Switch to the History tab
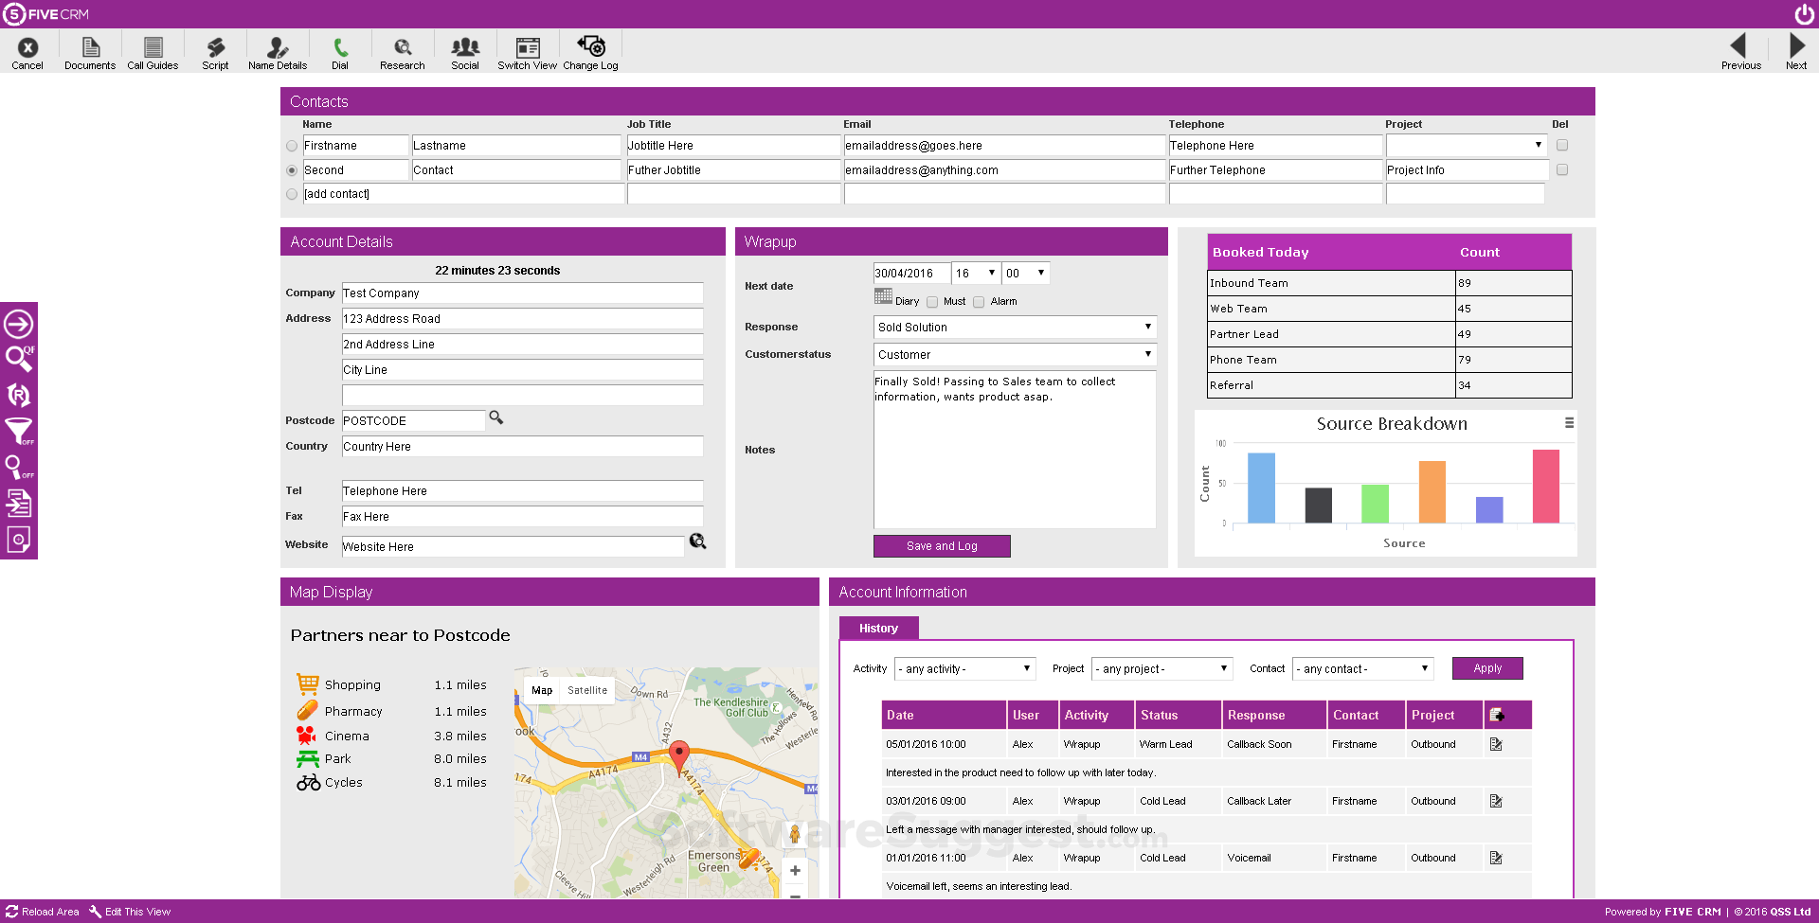The width and height of the screenshot is (1819, 923). pyautogui.click(x=877, y=628)
